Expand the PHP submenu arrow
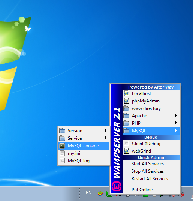Screen dimensions: 193x201 coord(176,123)
